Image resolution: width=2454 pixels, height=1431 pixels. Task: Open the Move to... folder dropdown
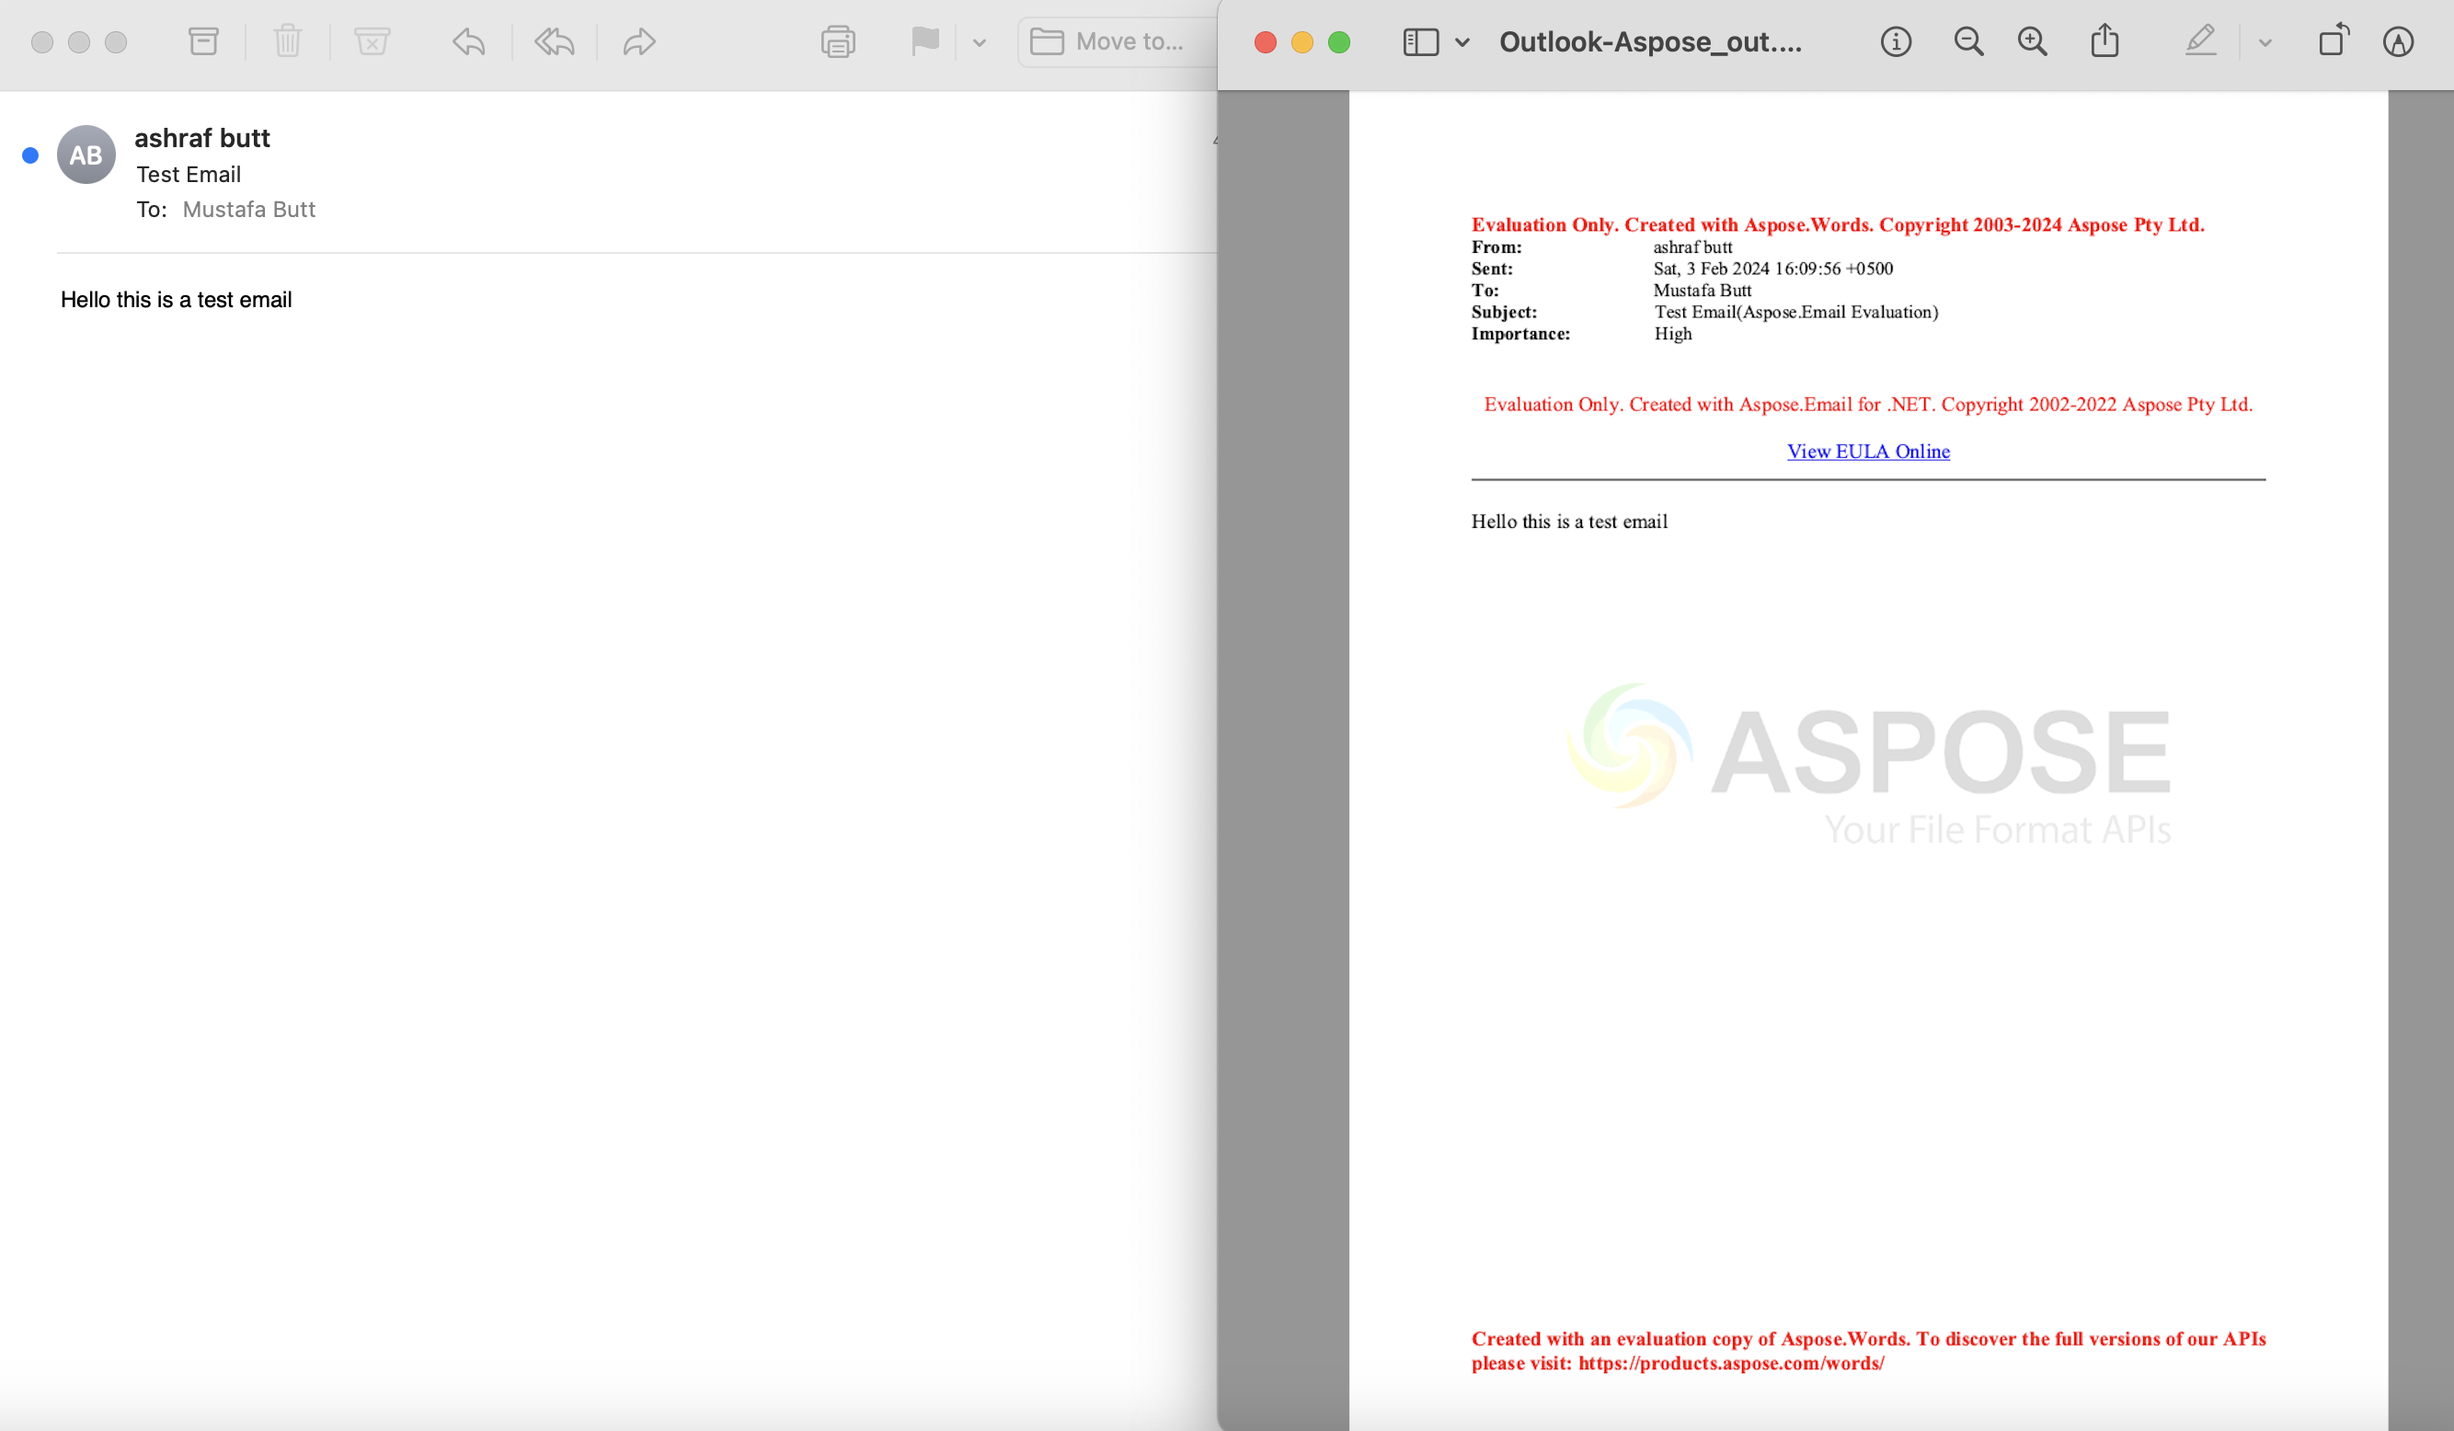point(1110,40)
